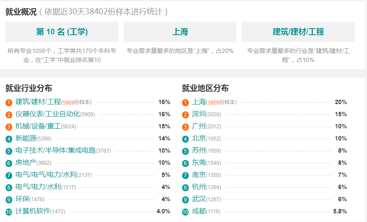This screenshot has height=222, width=367.
Task: Open the 房地产 industry link
Action: [x=26, y=162]
